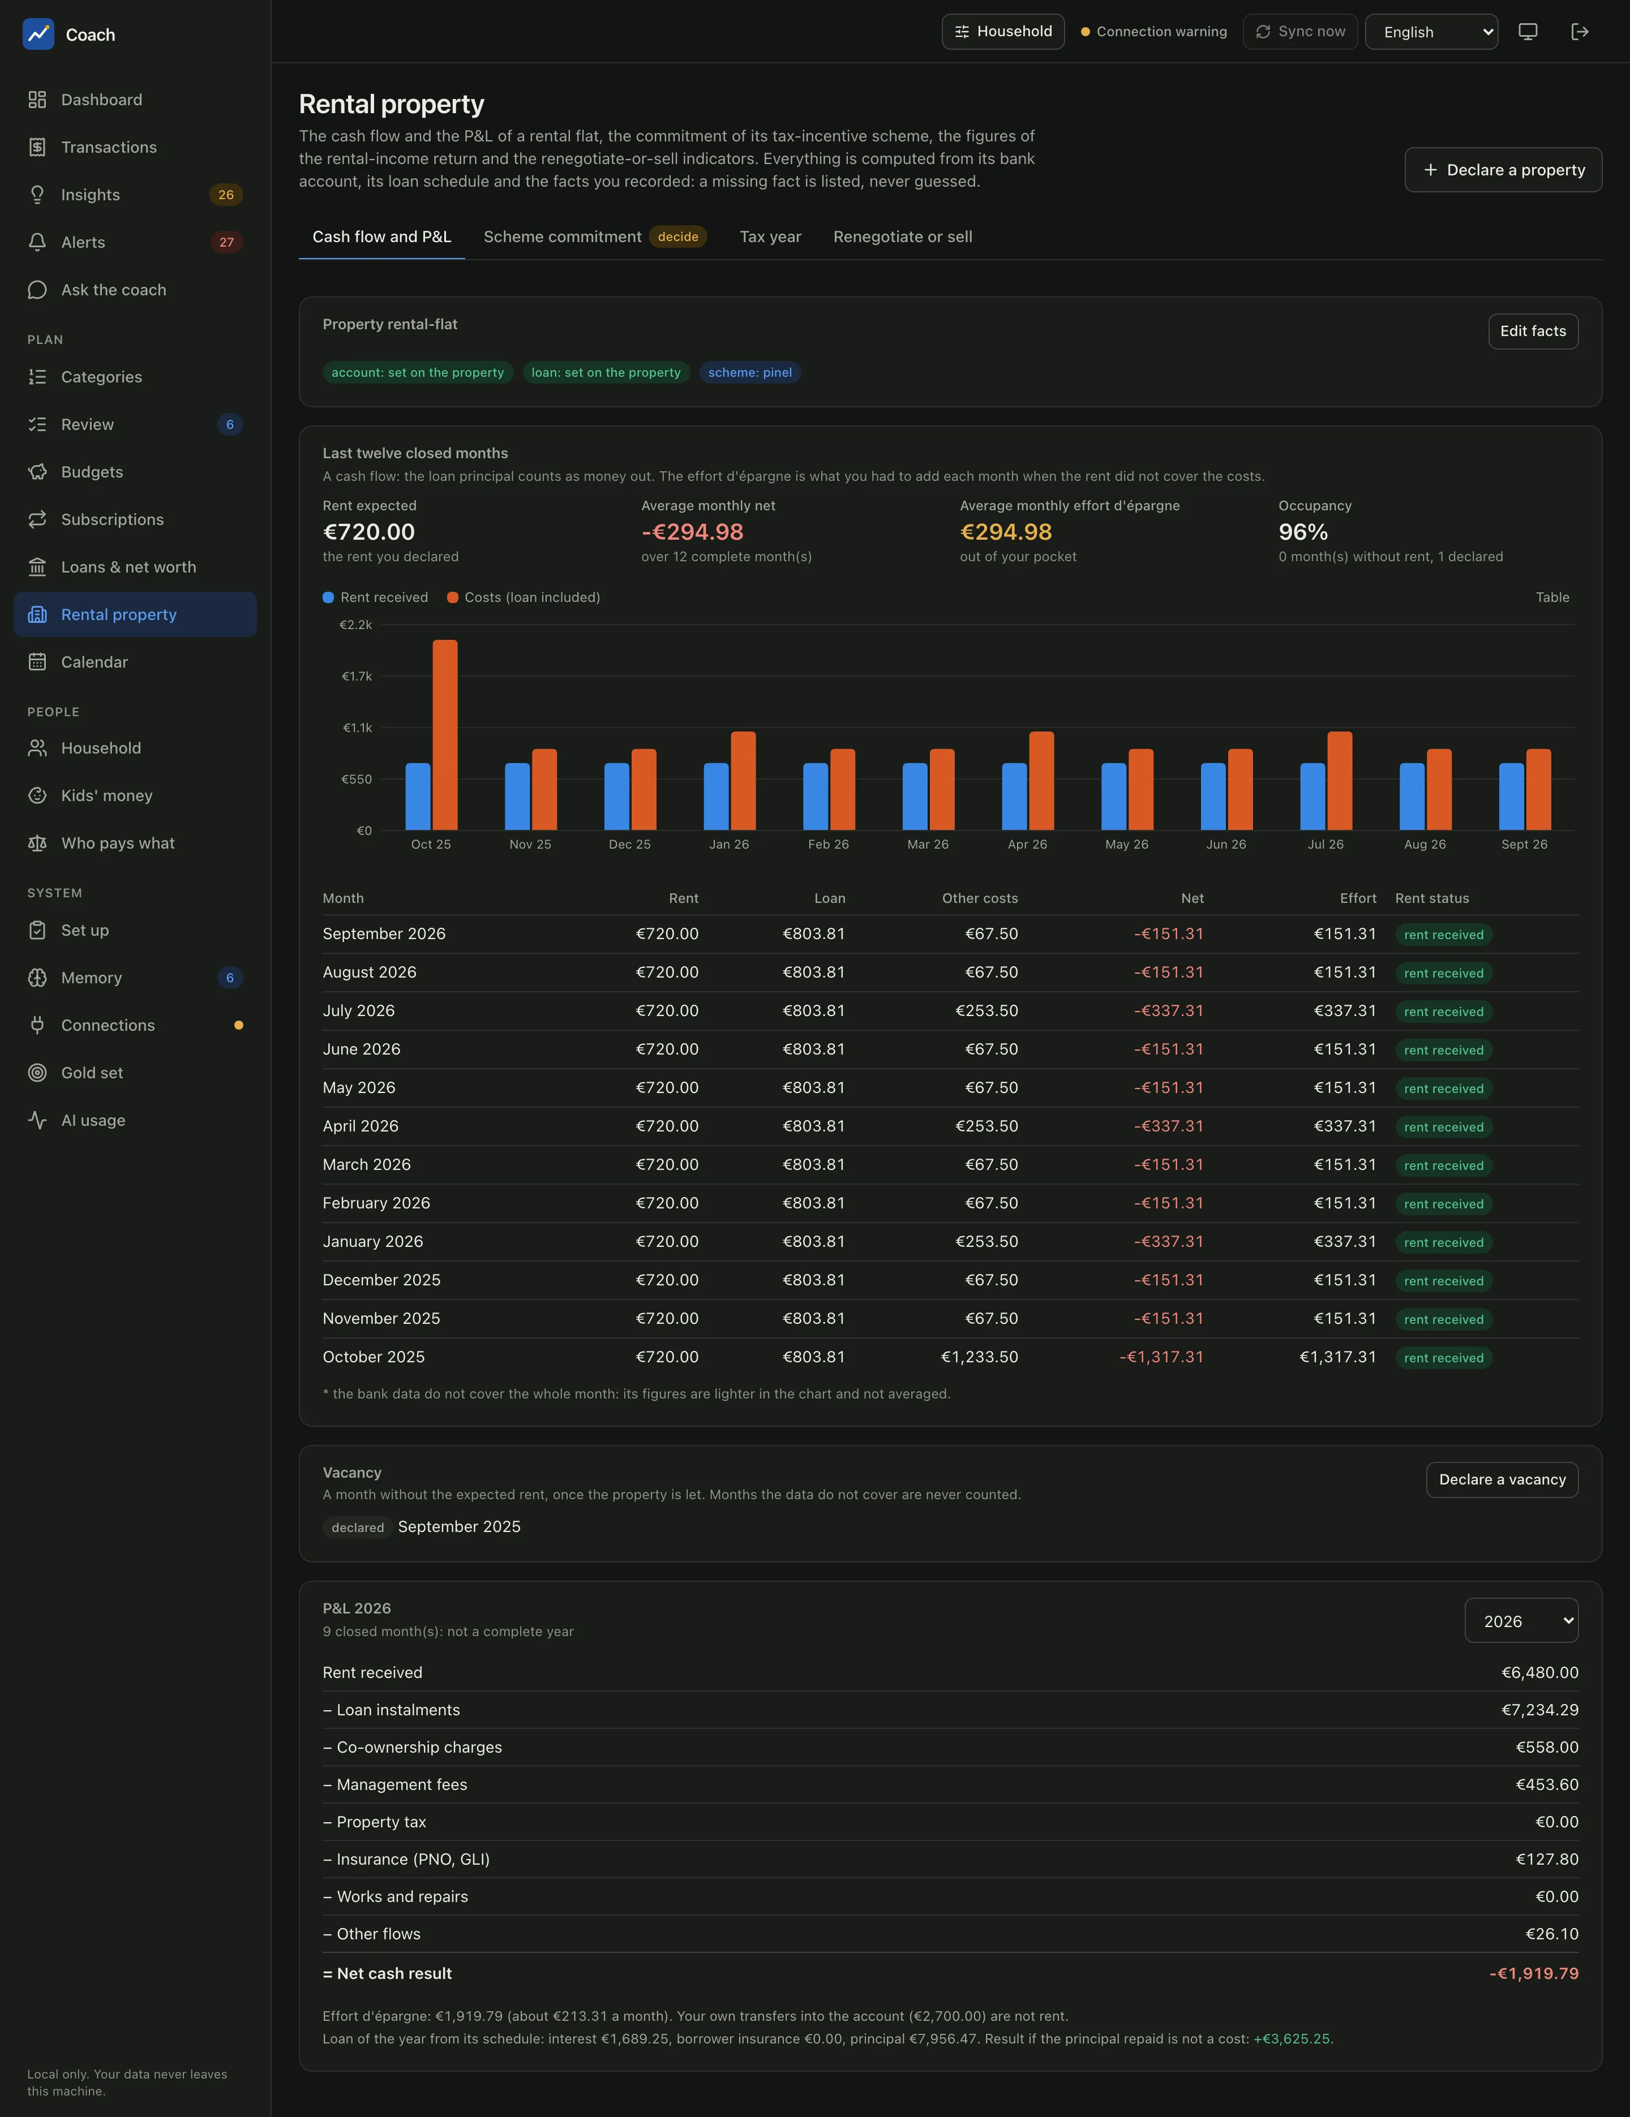Click the Transactions receipt icon
This screenshot has width=1630, height=2117.
pyautogui.click(x=37, y=147)
